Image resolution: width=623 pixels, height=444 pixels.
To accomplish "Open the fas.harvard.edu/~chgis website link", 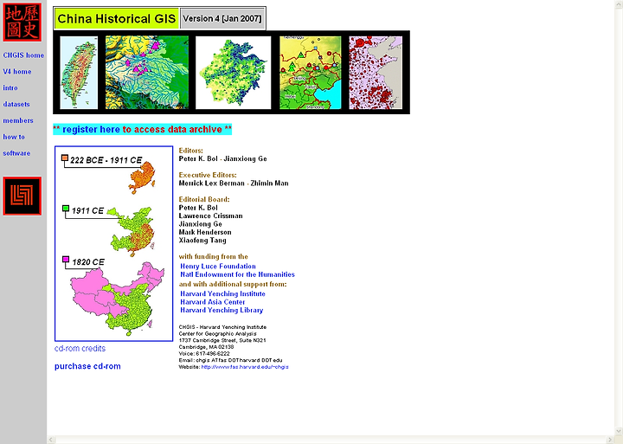I will coord(245,367).
